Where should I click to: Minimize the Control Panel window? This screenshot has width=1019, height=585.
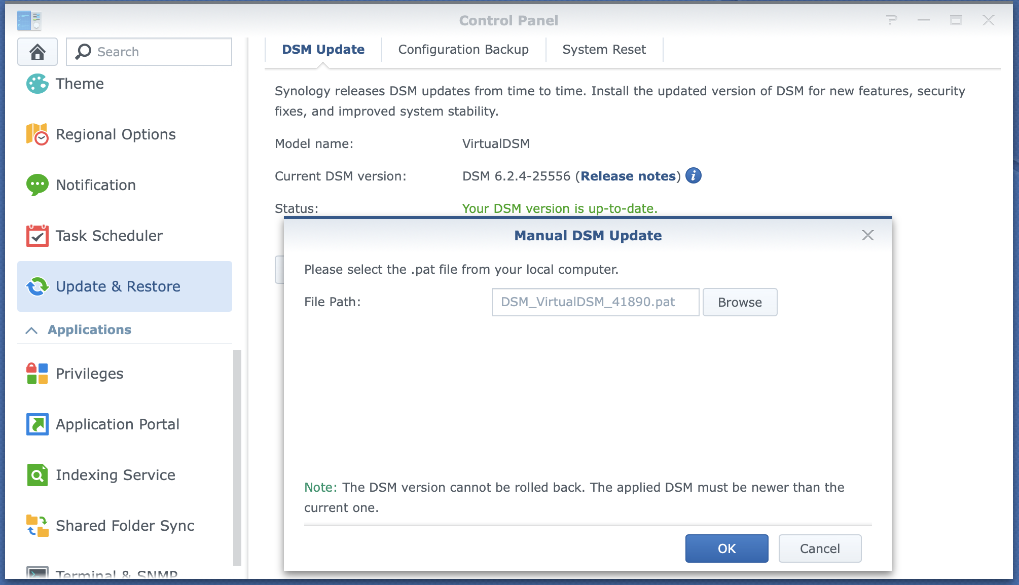coord(924,20)
